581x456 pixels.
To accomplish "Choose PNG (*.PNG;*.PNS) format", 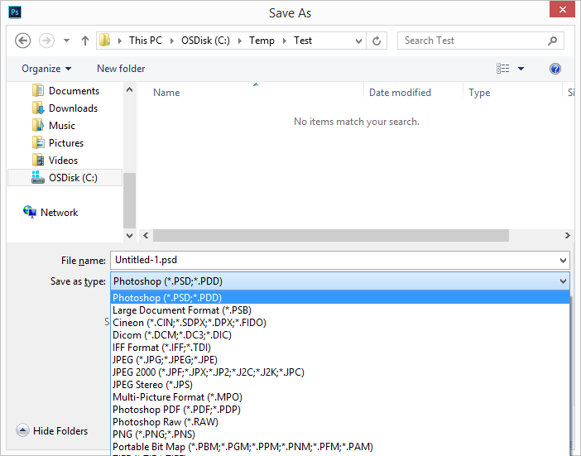I will [x=340, y=434].
